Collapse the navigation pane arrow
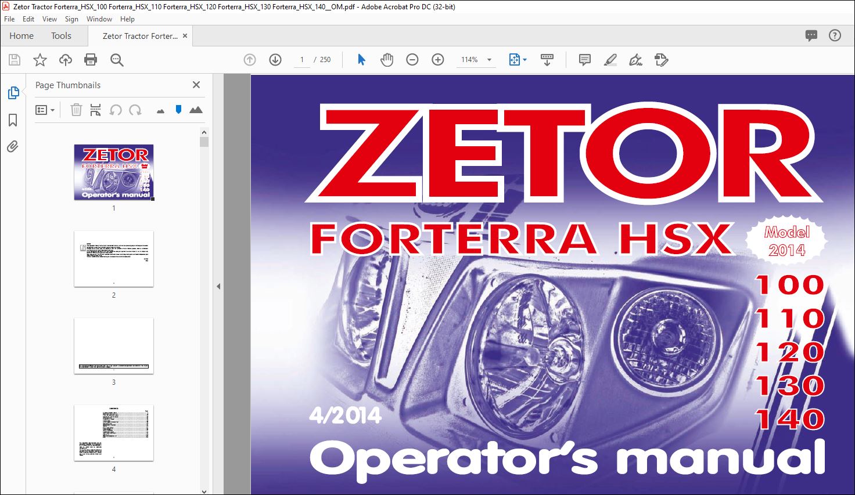 click(x=218, y=286)
